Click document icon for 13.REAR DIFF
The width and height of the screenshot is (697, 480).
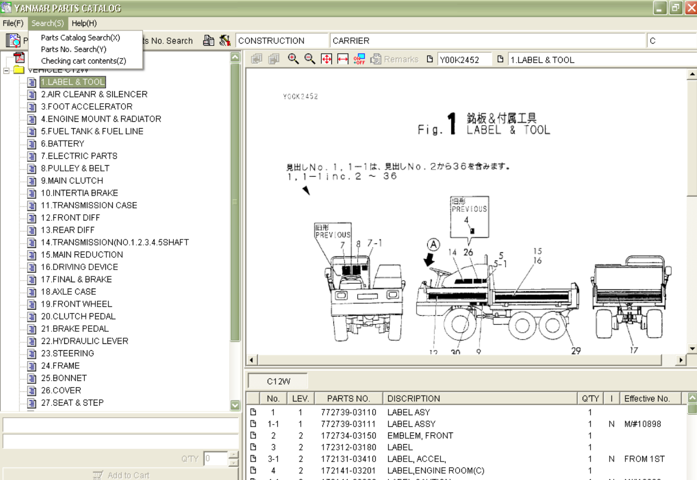(x=32, y=230)
